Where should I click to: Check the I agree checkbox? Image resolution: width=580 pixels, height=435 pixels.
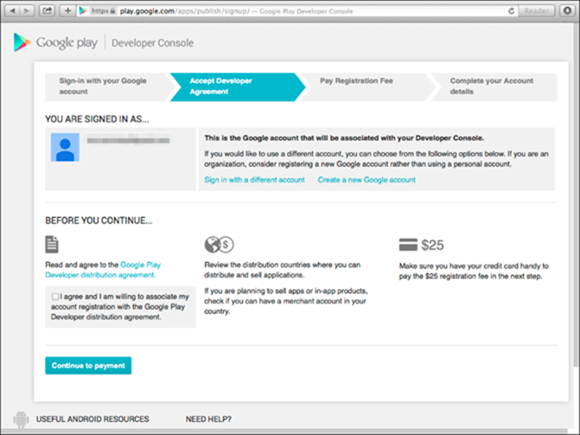[55, 297]
